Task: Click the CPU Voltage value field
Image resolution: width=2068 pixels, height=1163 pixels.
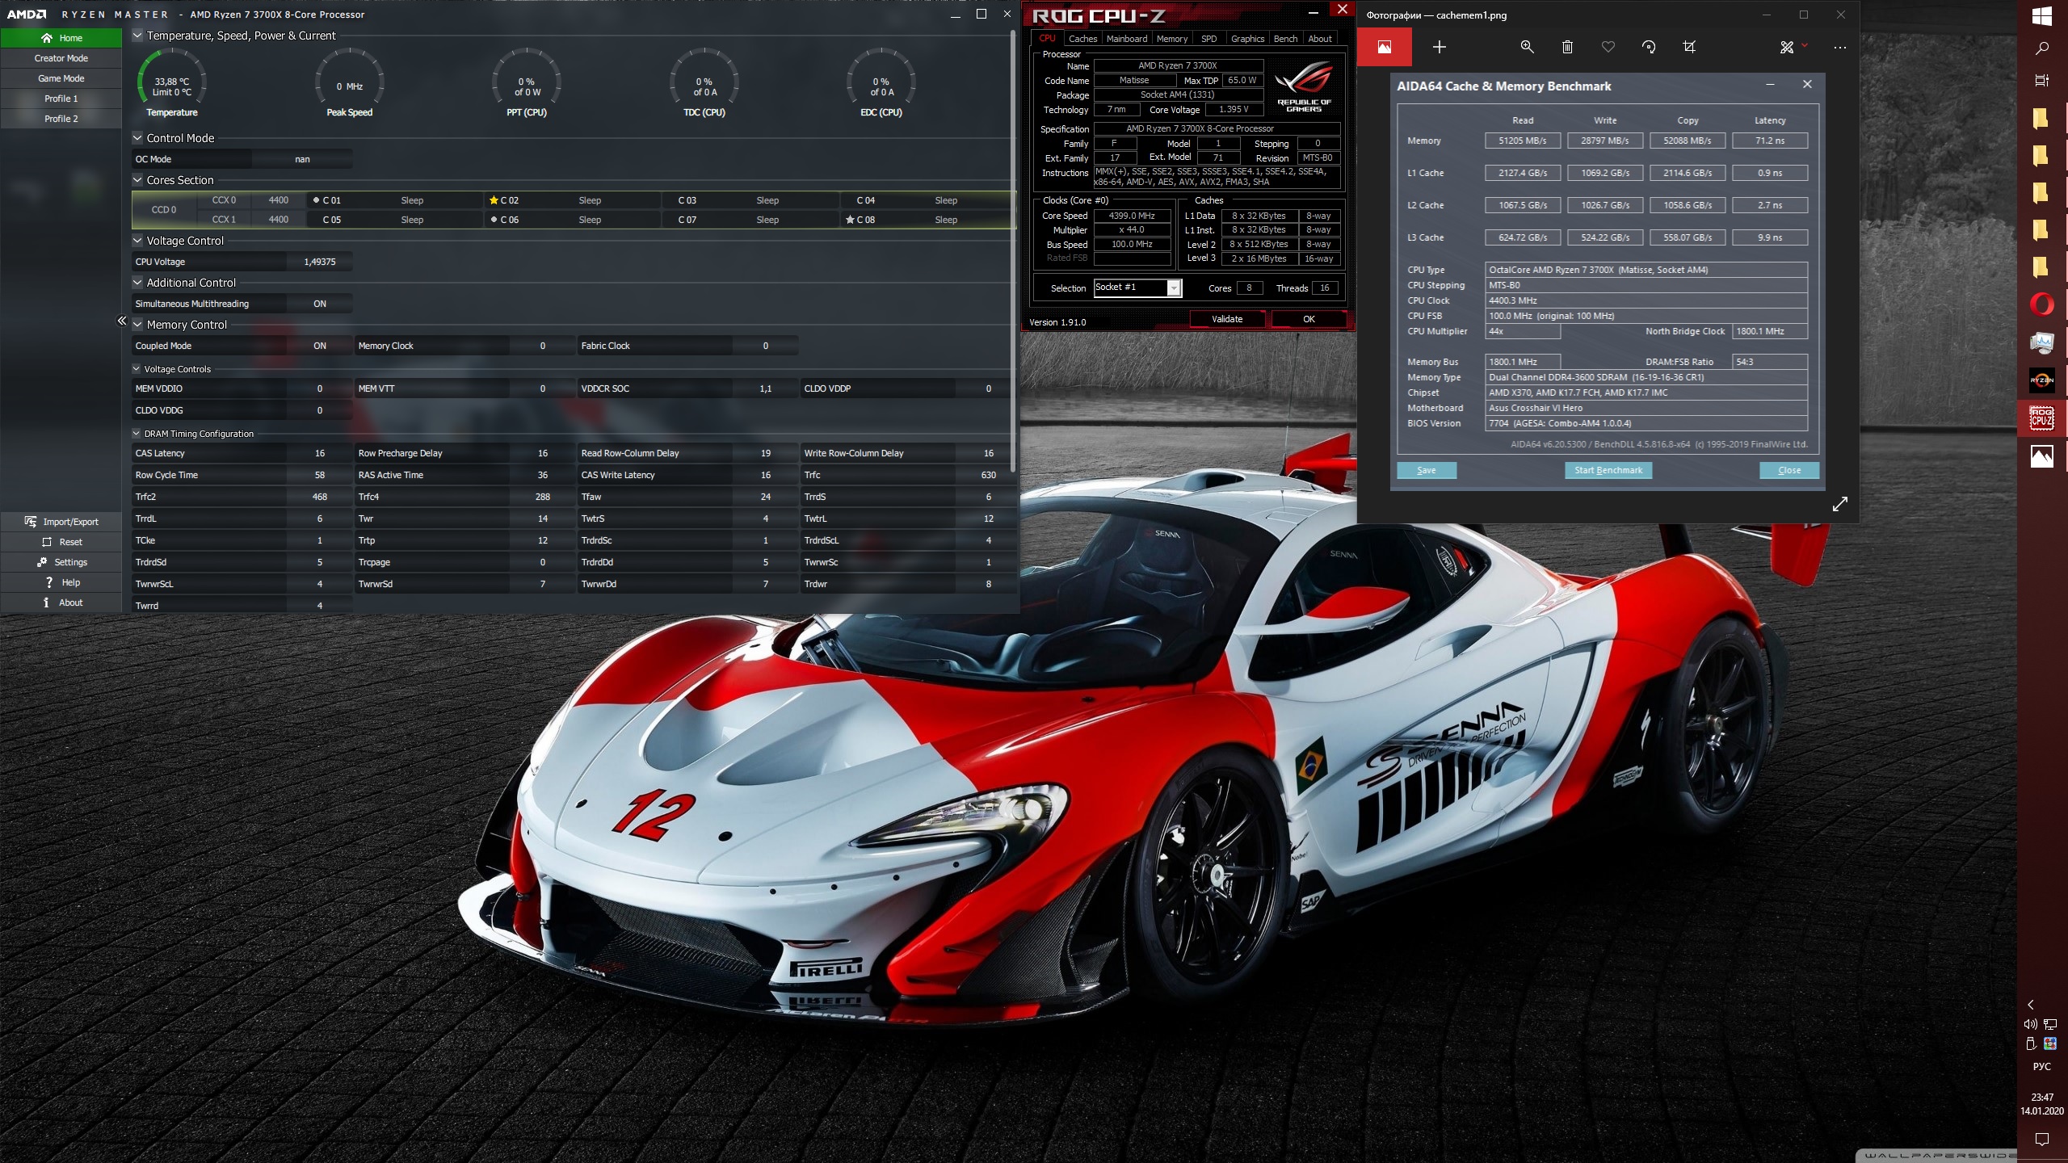Action: point(320,262)
